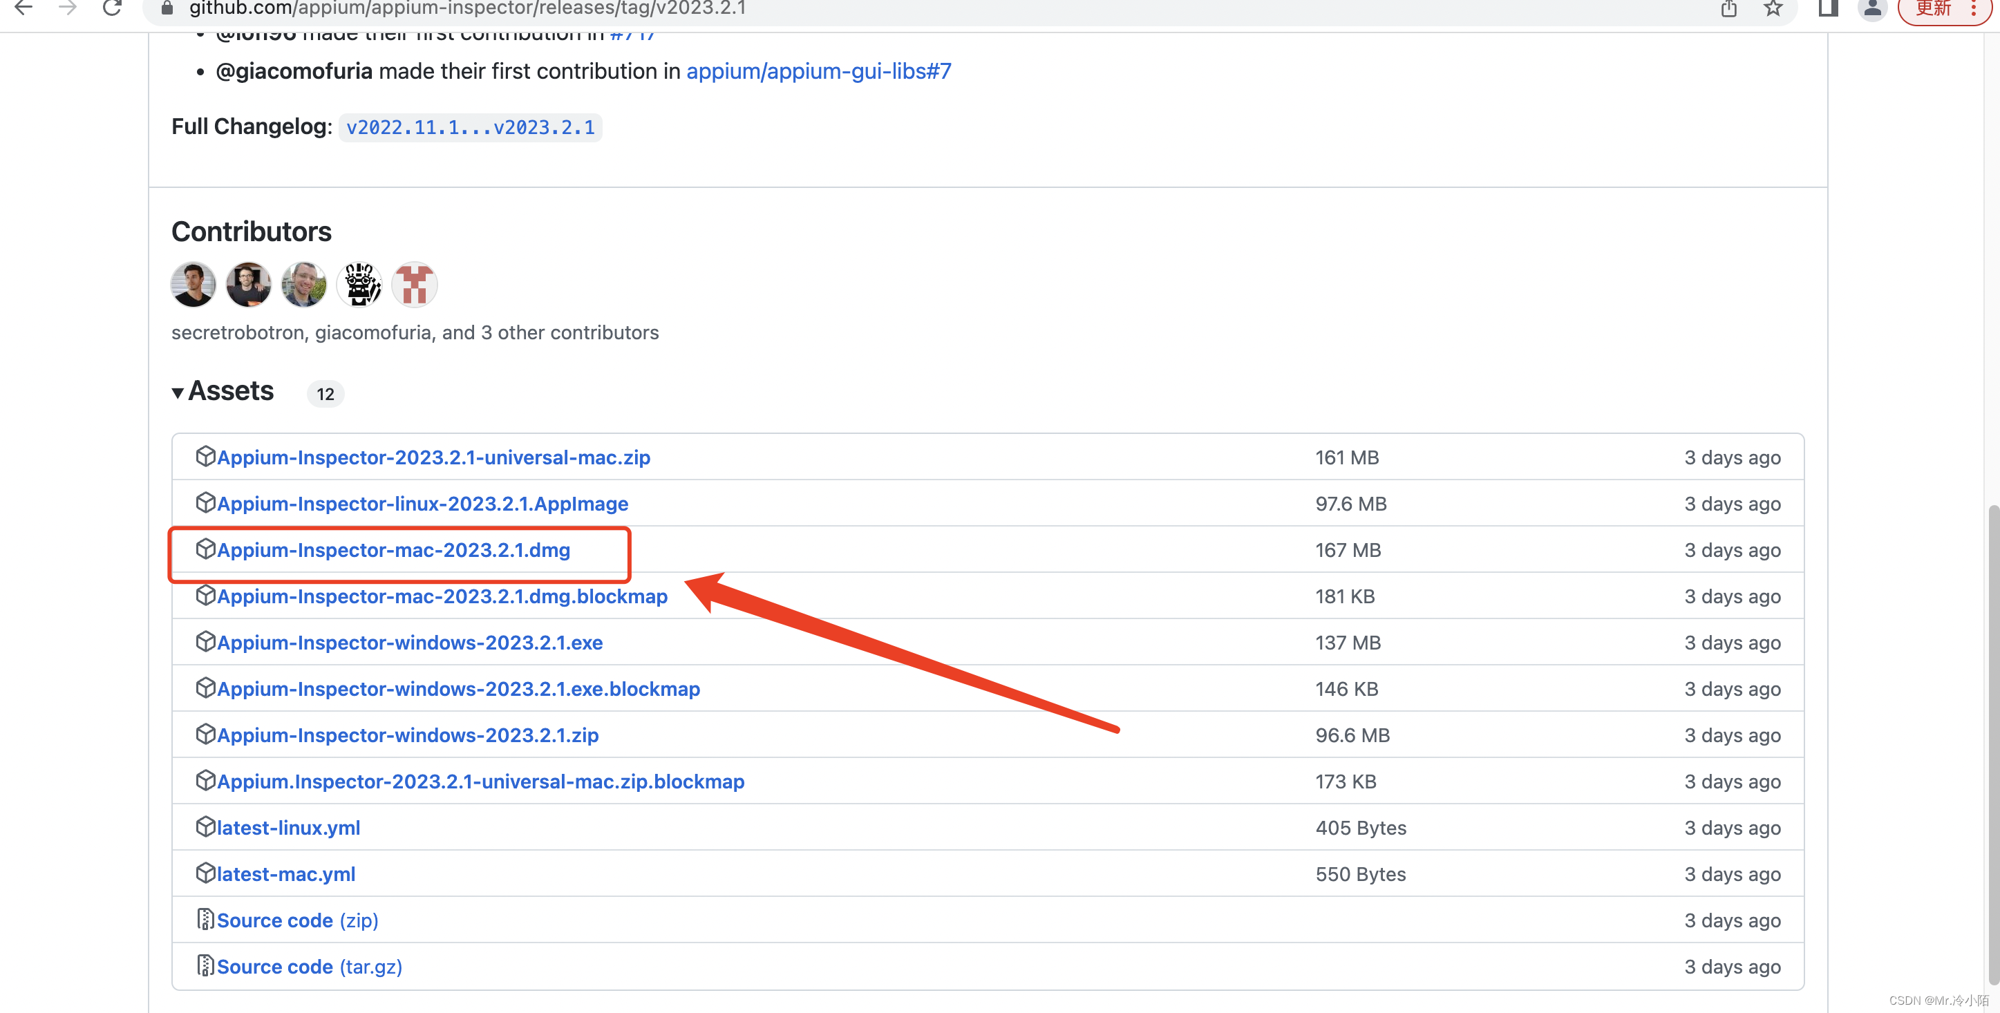
Task: Click the browser back arrow
Action: point(24,8)
